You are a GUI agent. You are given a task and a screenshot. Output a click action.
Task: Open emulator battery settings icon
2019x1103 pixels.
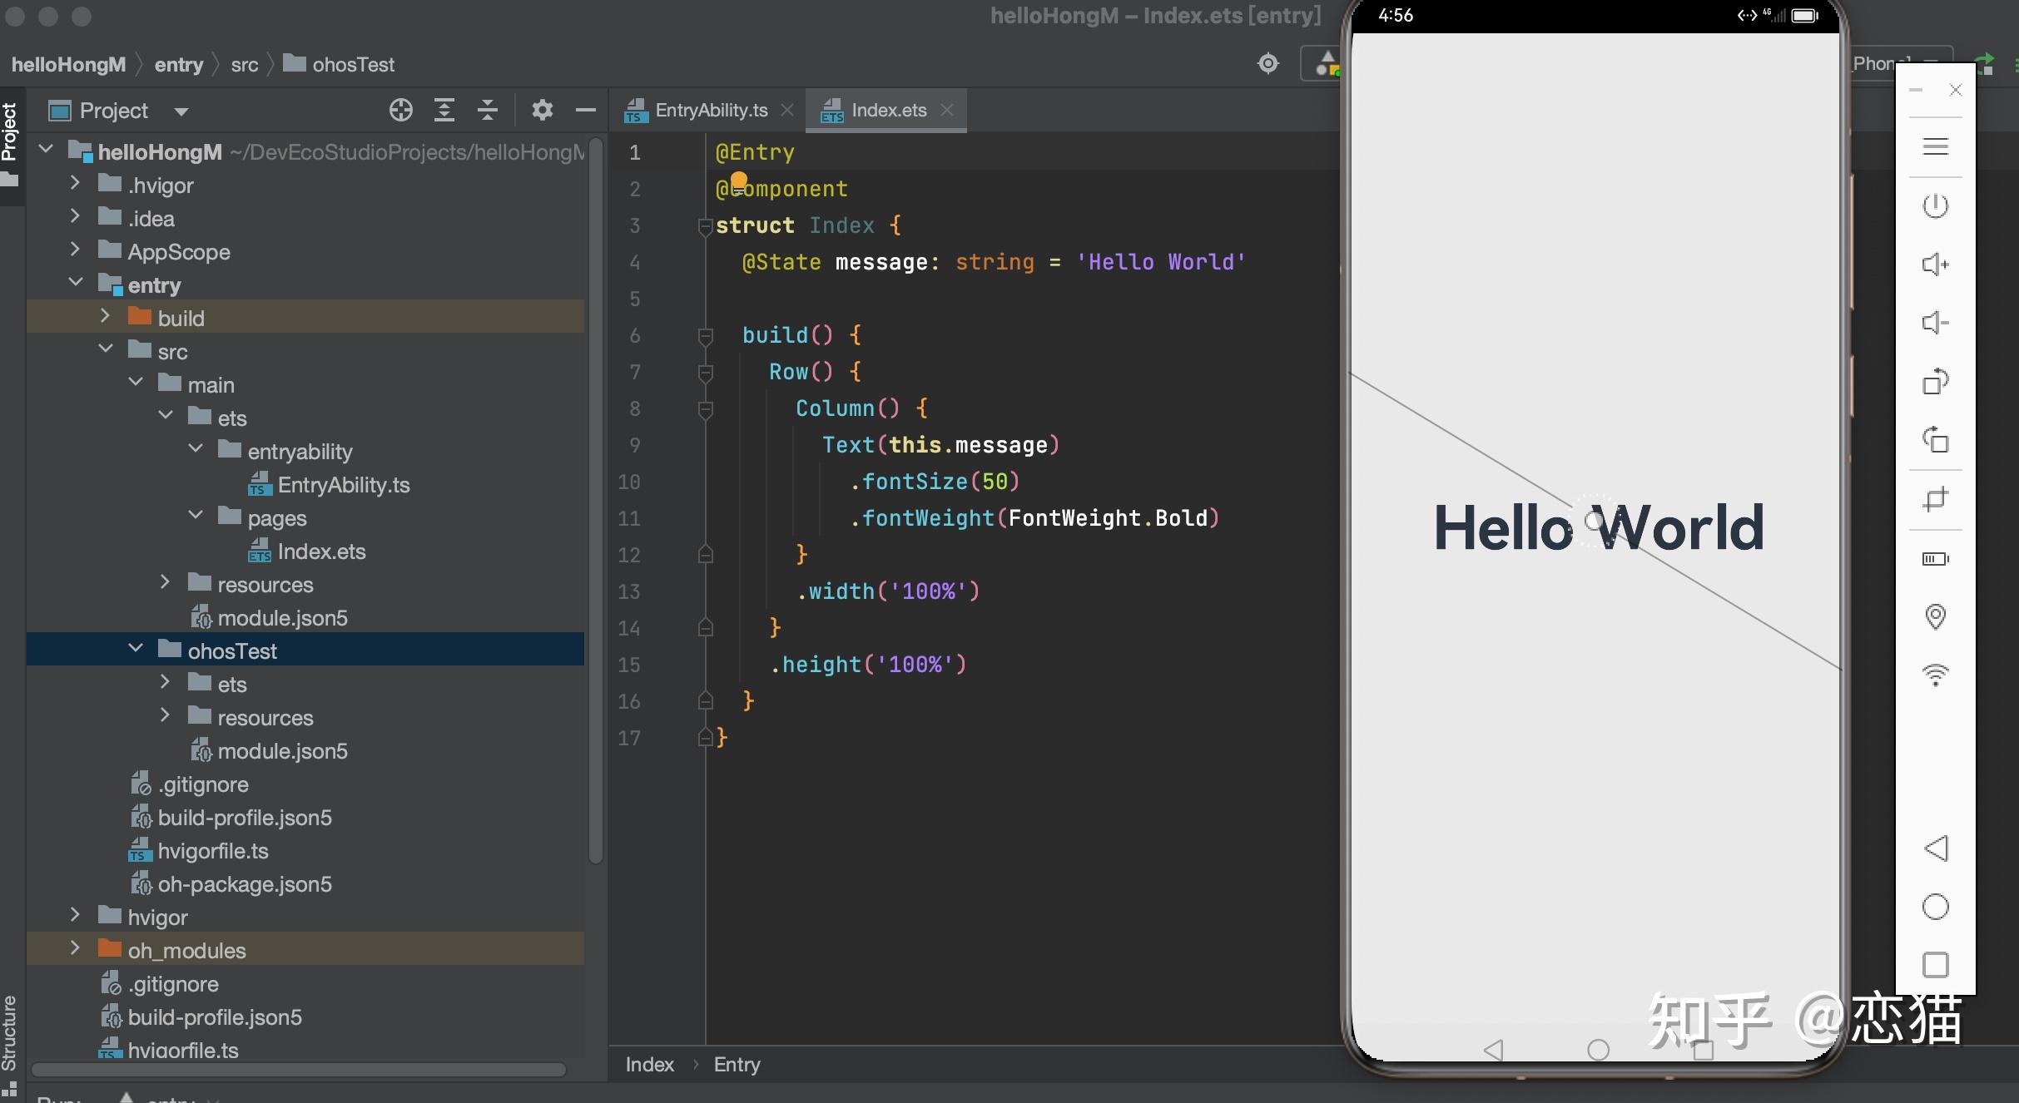(1935, 558)
